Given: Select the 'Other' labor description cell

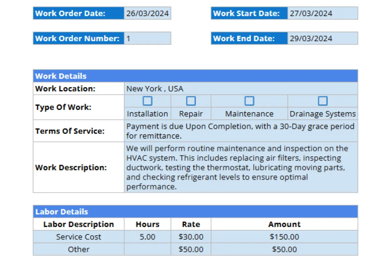Looking at the screenshot, I should point(79,249).
